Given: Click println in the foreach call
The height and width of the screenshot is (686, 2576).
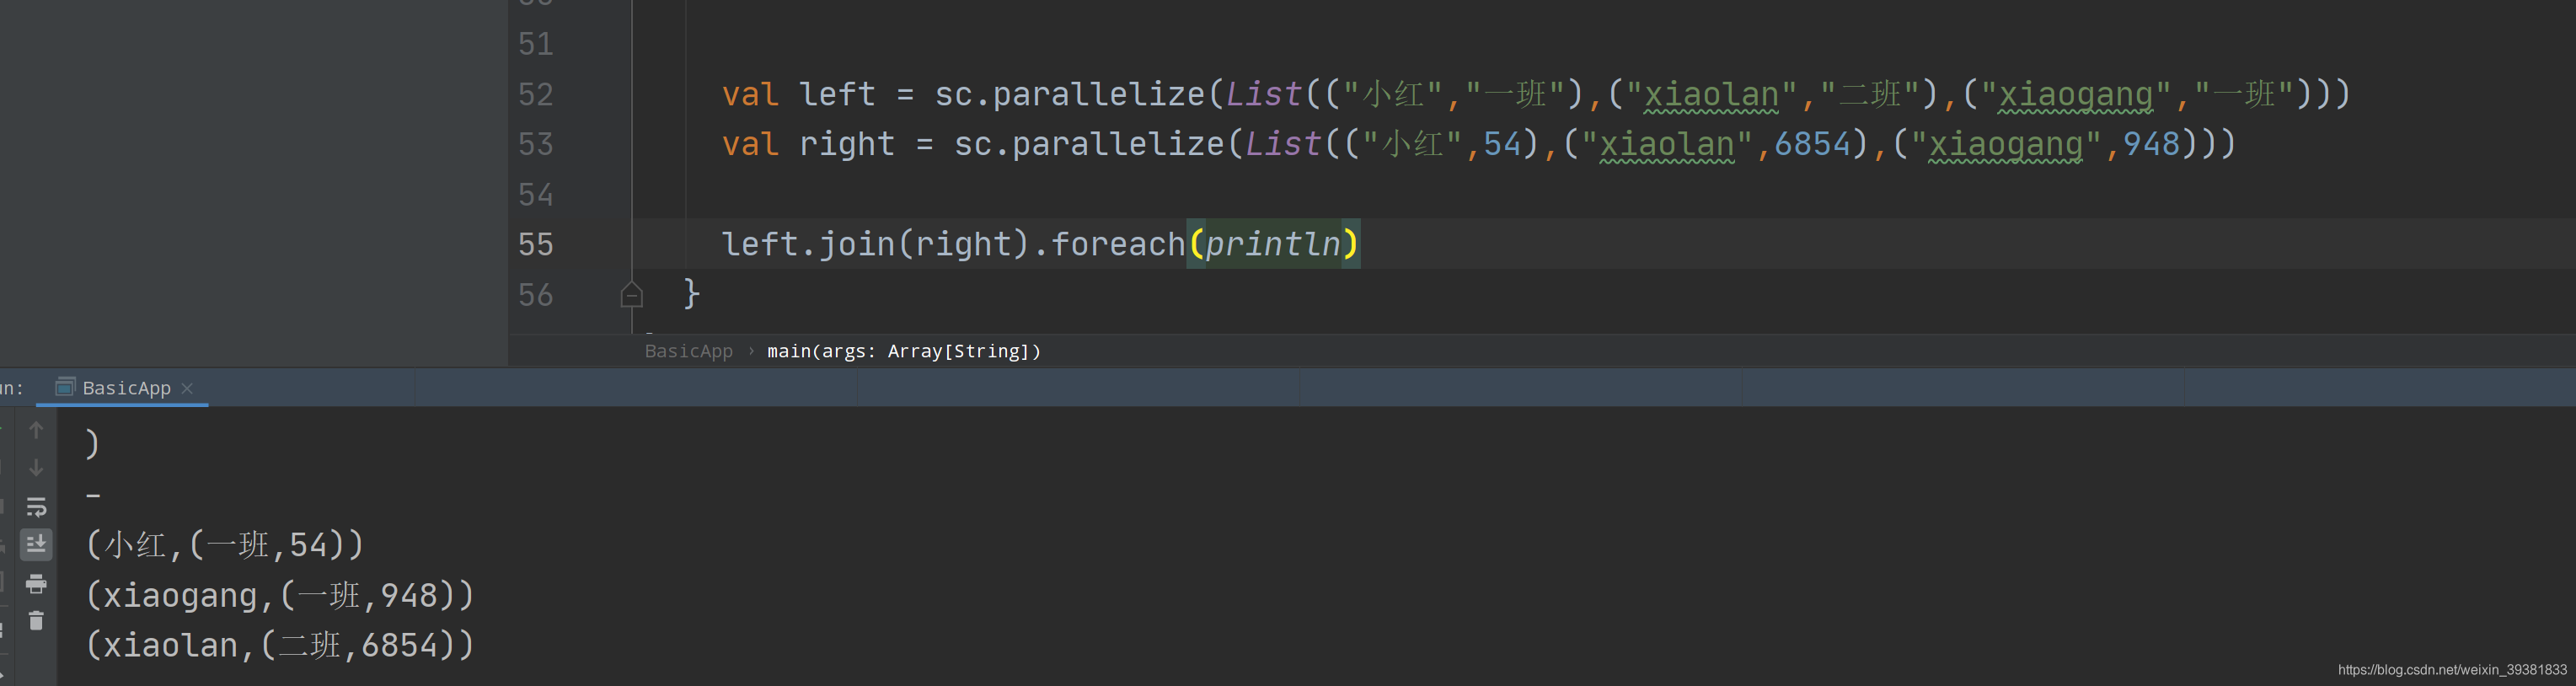Looking at the screenshot, I should pos(1272,244).
